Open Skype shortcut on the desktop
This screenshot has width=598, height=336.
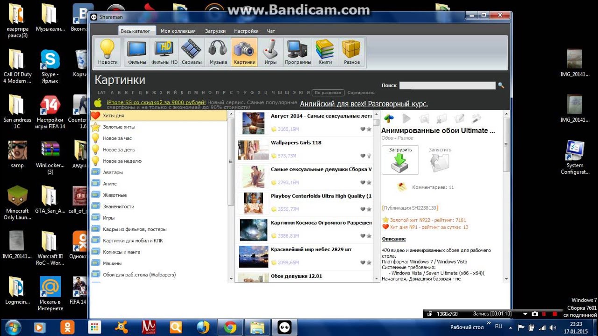[50, 66]
